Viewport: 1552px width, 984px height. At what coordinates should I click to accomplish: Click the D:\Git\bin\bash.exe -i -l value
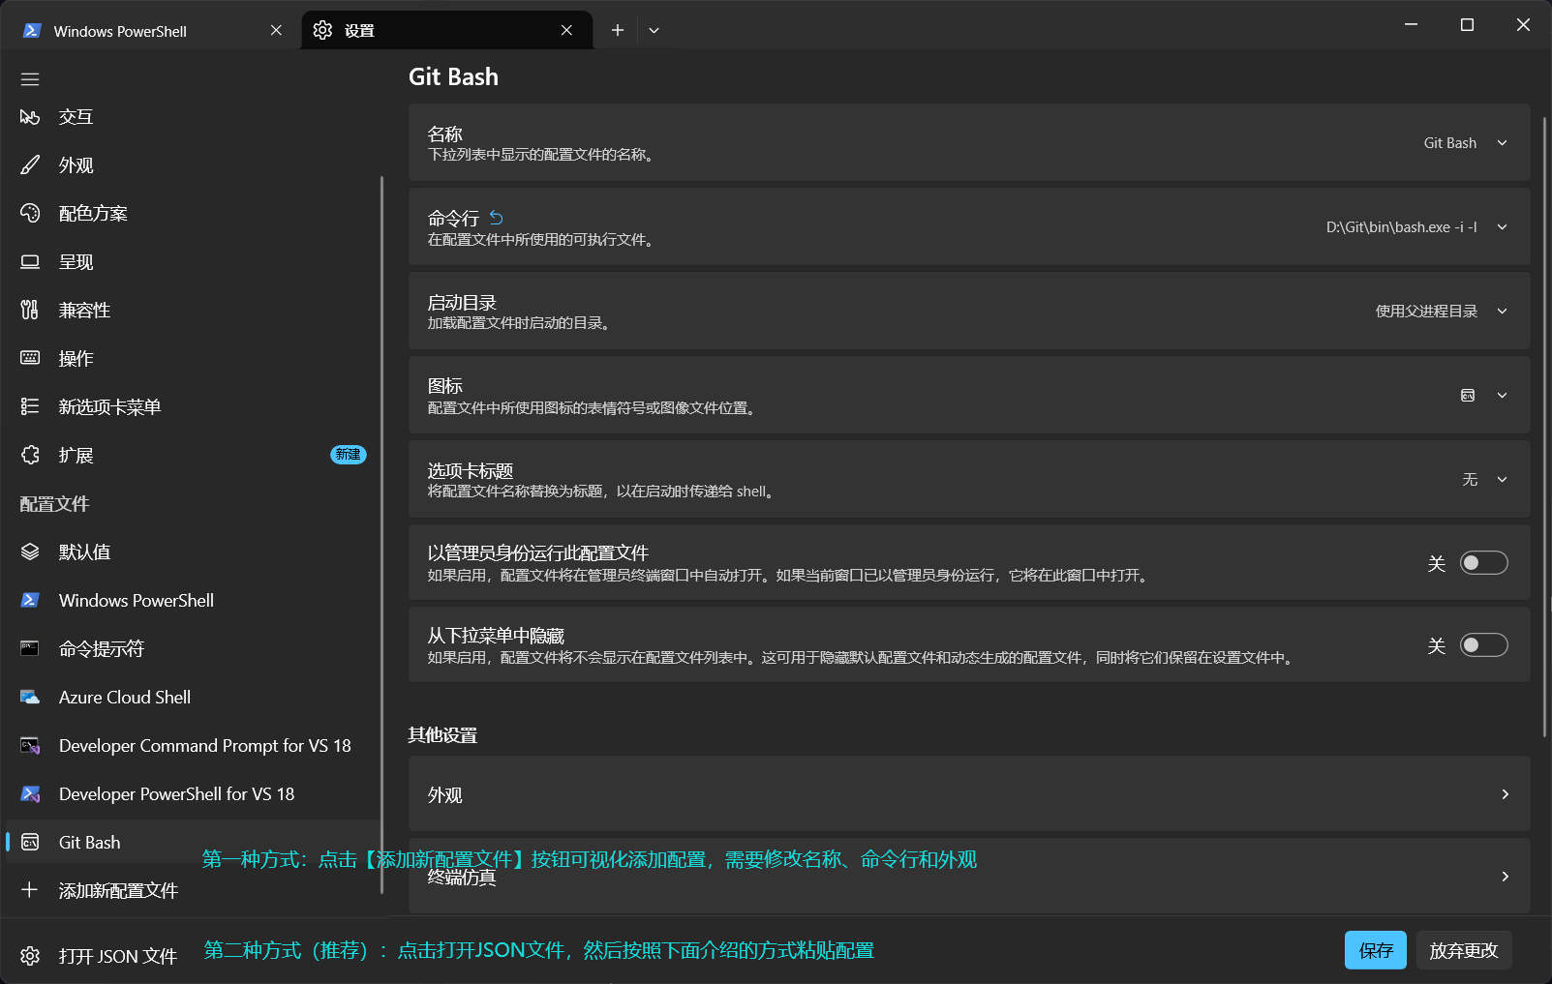pos(1401,227)
